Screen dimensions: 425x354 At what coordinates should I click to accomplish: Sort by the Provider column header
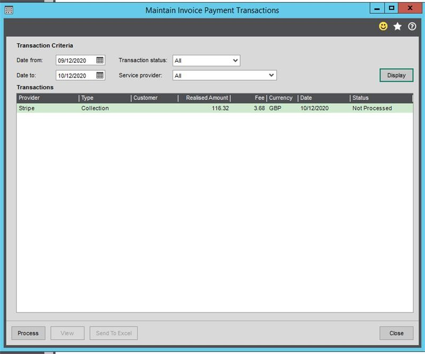47,98
